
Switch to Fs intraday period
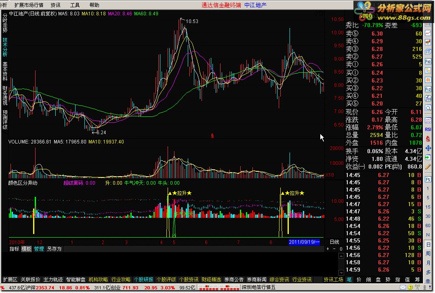point(428,179)
